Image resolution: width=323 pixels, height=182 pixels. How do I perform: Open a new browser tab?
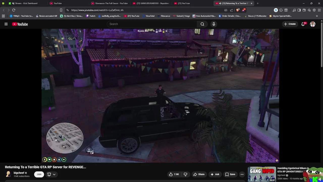258,3
